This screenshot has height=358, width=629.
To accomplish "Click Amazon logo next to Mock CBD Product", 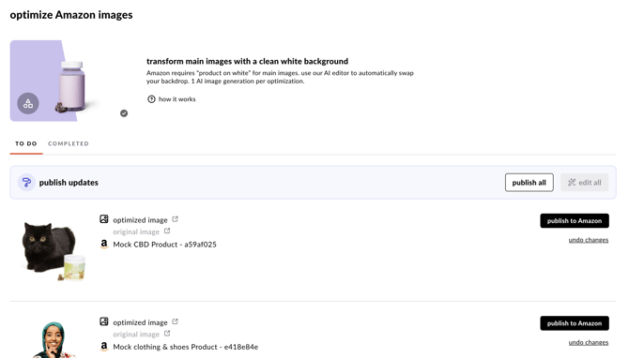I will point(104,244).
